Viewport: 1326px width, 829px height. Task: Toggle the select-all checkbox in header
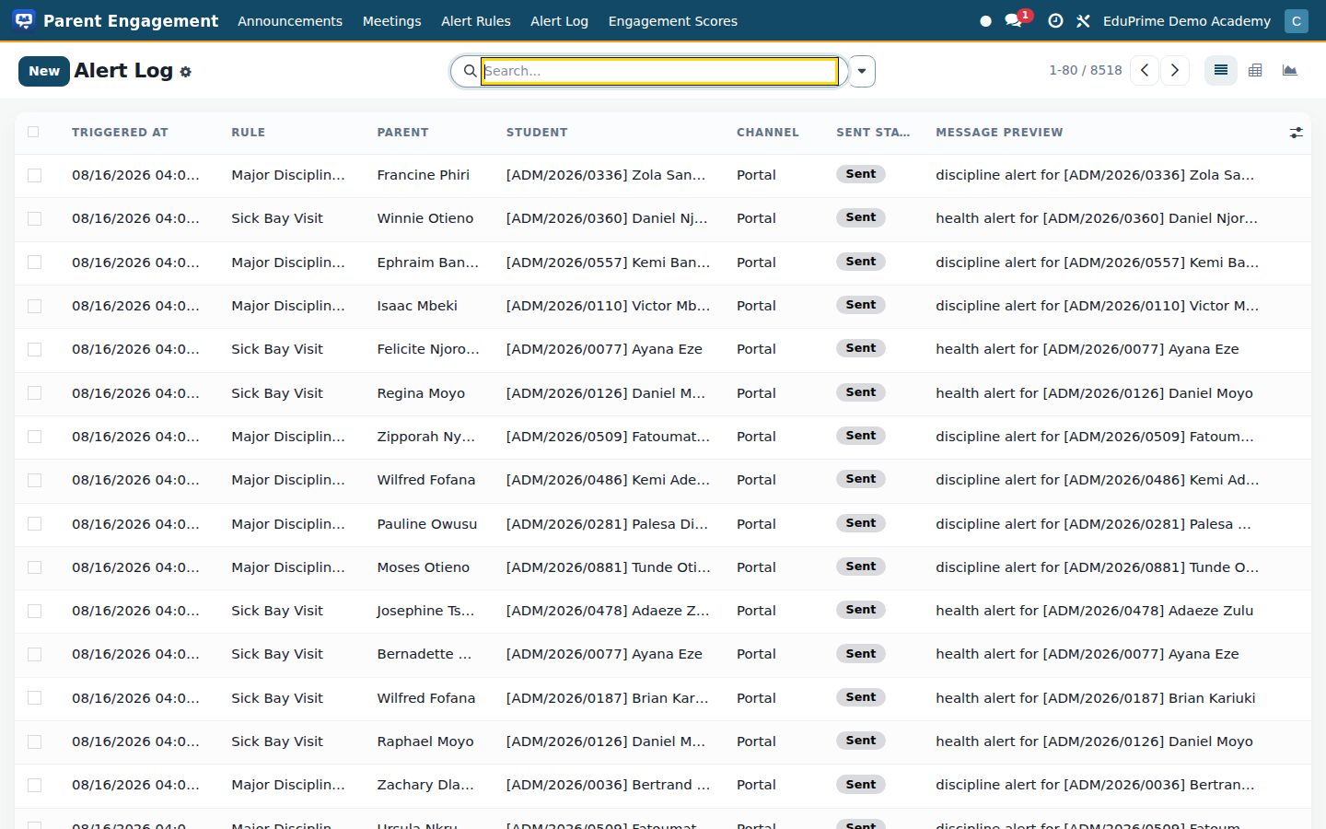click(x=34, y=132)
